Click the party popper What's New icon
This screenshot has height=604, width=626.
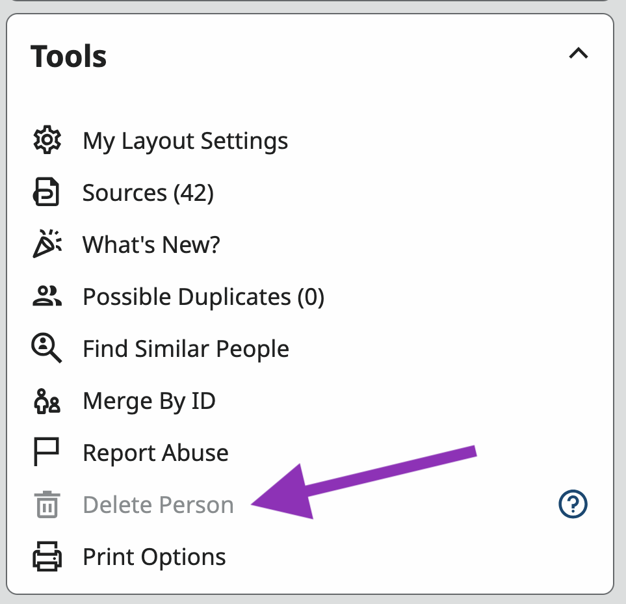pos(47,244)
